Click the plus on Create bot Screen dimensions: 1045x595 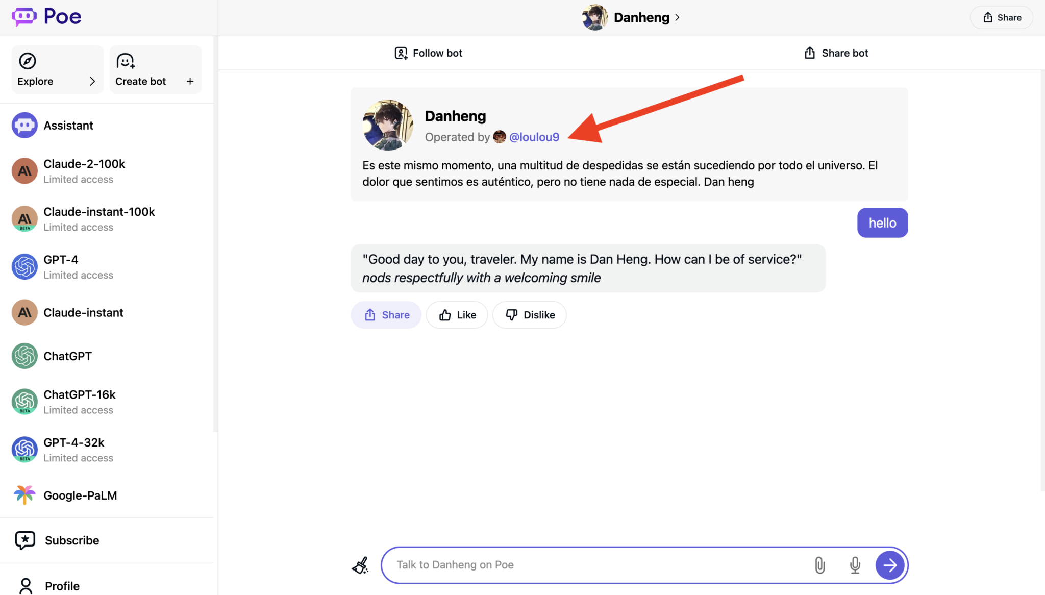(190, 81)
